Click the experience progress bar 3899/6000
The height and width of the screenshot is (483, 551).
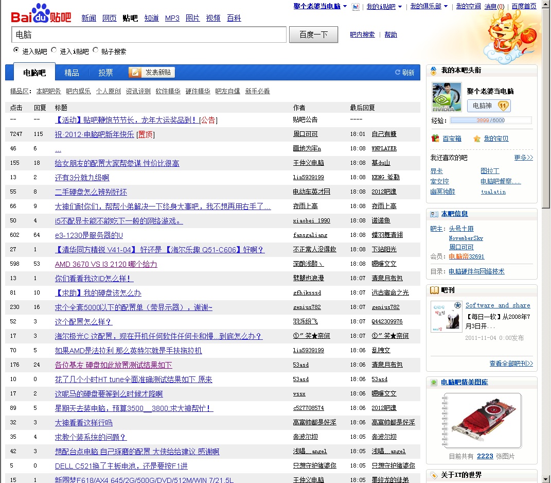point(491,120)
